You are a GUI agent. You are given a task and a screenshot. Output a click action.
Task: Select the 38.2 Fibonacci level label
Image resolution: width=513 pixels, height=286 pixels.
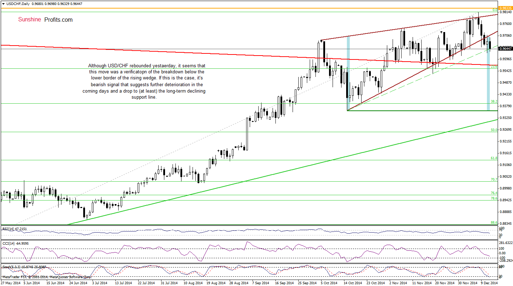pyautogui.click(x=494, y=102)
